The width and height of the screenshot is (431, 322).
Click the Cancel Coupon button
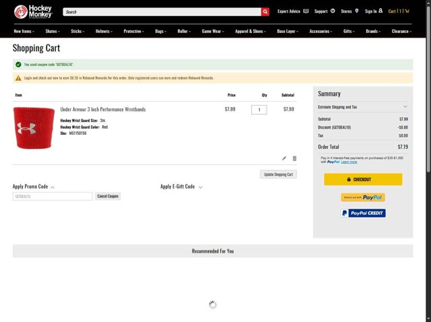click(x=108, y=196)
